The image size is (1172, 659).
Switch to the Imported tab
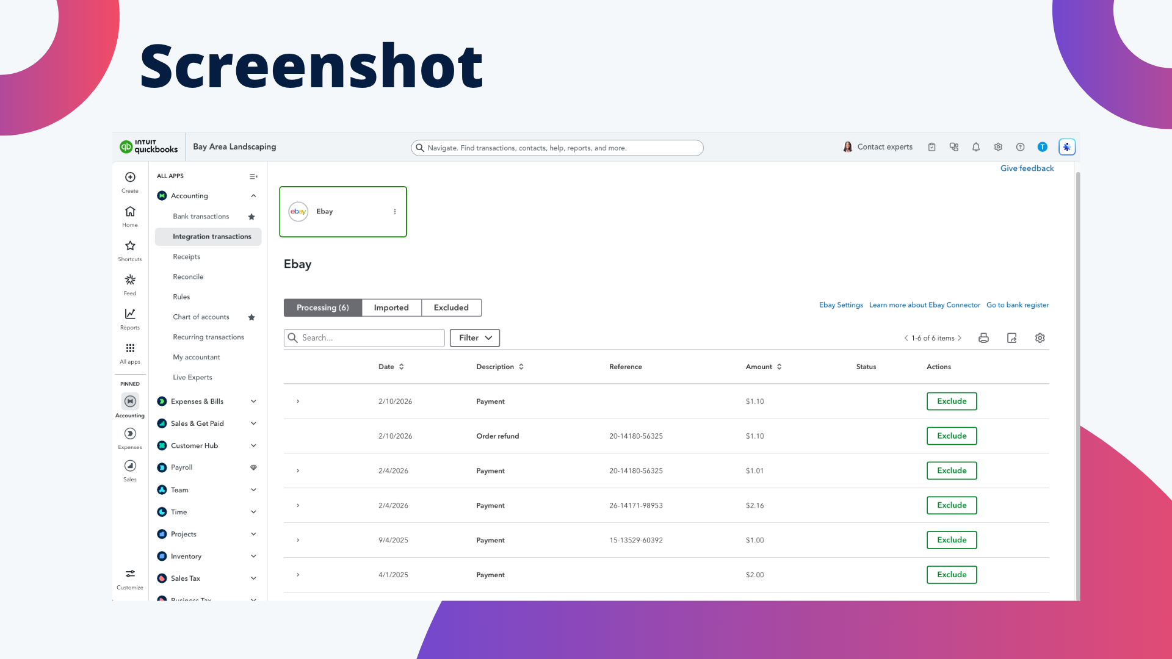point(391,308)
